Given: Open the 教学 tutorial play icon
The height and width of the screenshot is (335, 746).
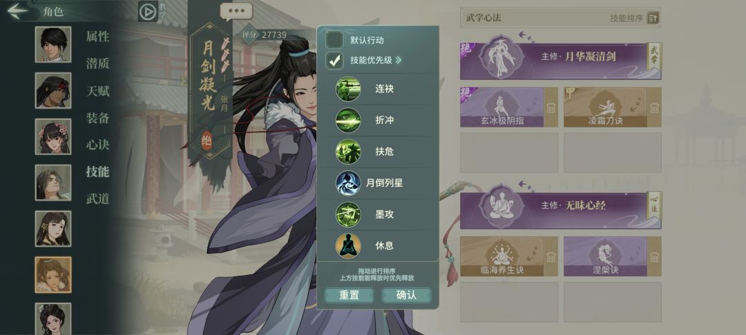Looking at the screenshot, I should [148, 11].
